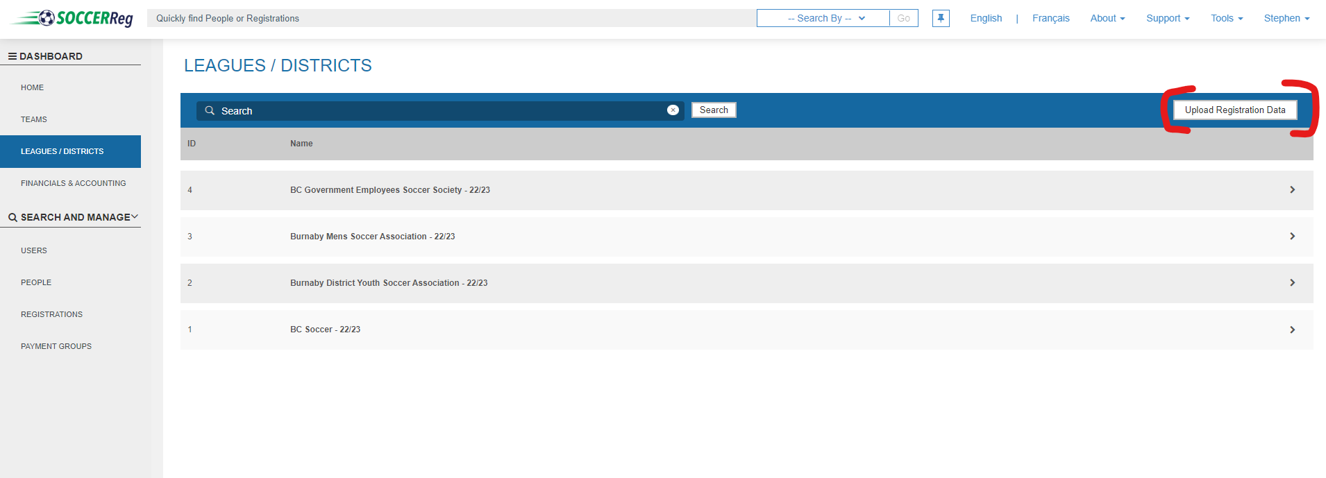This screenshot has width=1326, height=478.
Task: Click the pin icon in top bar
Action: coord(941,18)
